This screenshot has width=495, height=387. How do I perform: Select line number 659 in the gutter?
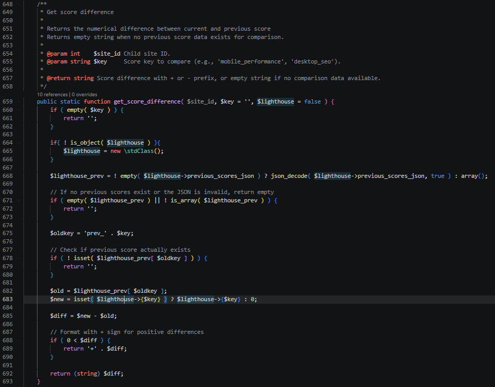(x=8, y=101)
